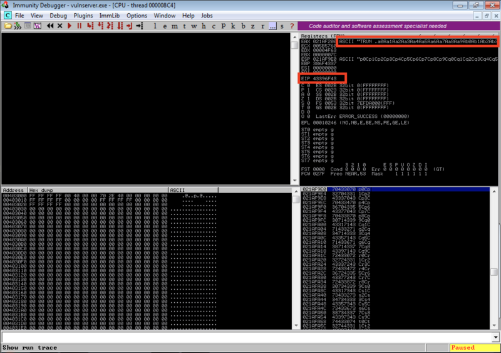The height and width of the screenshot is (353, 501).
Task: Restore the inner CPU child window
Action: click(x=487, y=16)
